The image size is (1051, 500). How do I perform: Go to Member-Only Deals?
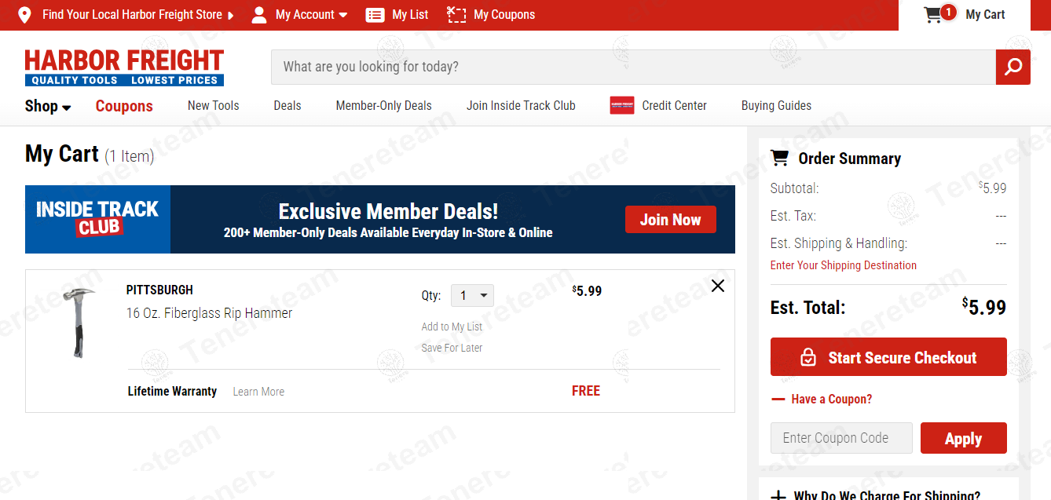pos(383,105)
